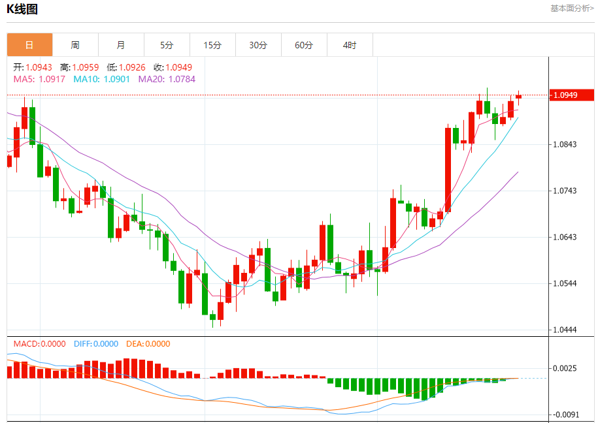Screen dimensions: 598x423
Task: Switch to the 4时 interval tab
Action: pyautogui.click(x=350, y=45)
